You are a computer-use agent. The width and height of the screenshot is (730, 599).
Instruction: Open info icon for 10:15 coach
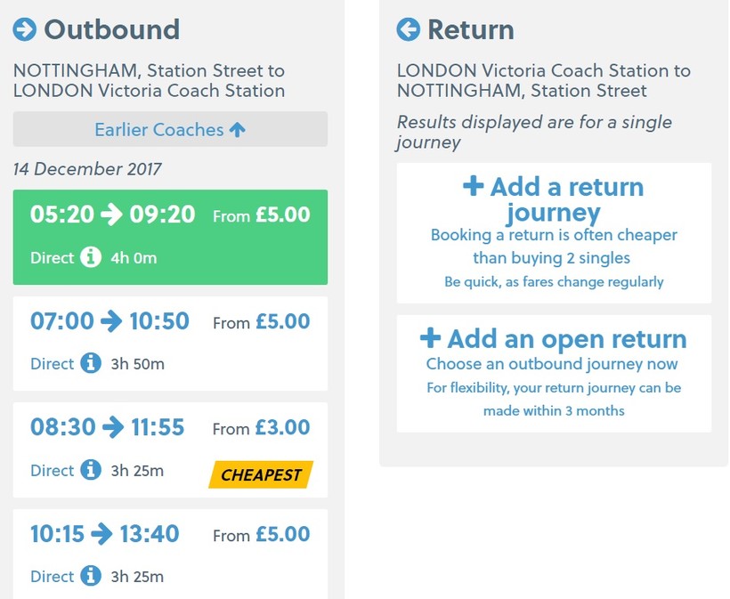pos(91,576)
